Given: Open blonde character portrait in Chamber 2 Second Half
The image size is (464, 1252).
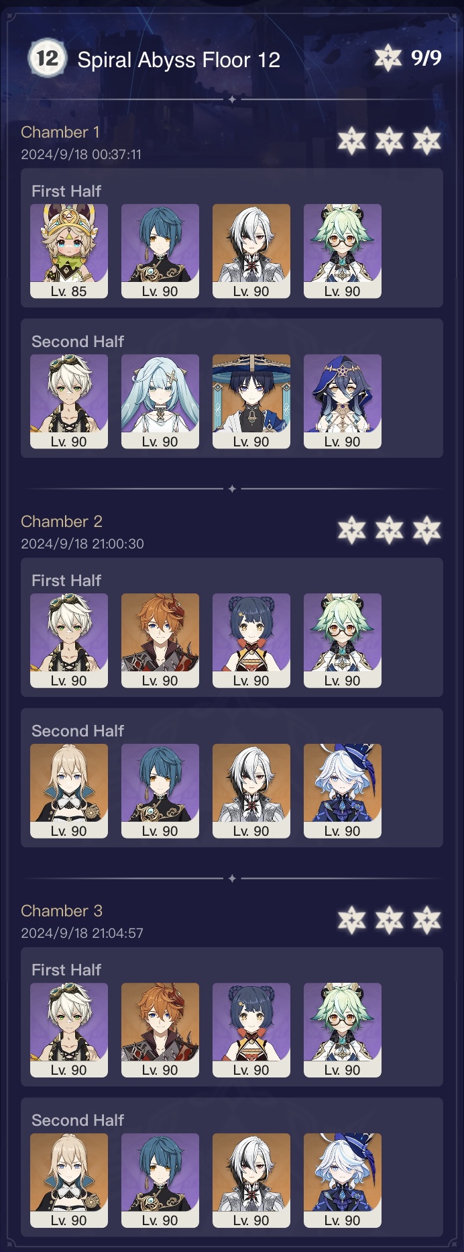Looking at the screenshot, I should pos(69,791).
